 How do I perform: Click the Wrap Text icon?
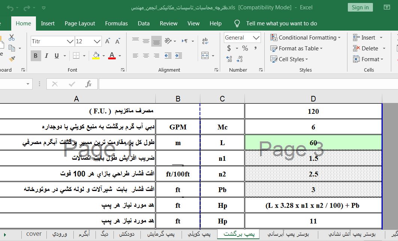[x=205, y=41]
